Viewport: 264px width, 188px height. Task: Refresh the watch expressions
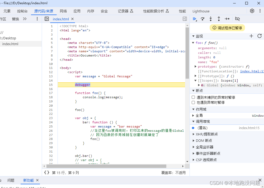tap(260, 36)
